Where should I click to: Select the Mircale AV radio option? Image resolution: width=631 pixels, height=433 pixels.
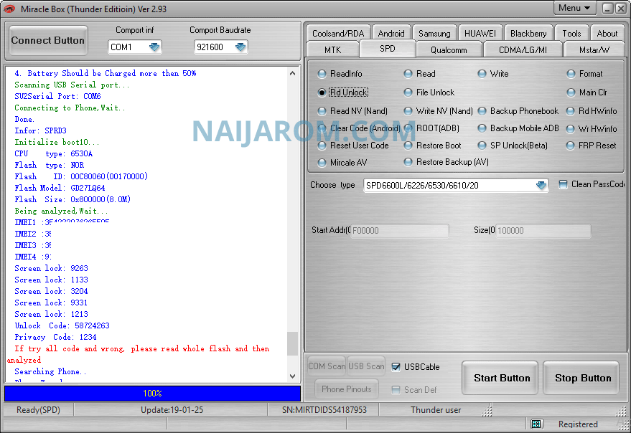[x=342, y=163]
